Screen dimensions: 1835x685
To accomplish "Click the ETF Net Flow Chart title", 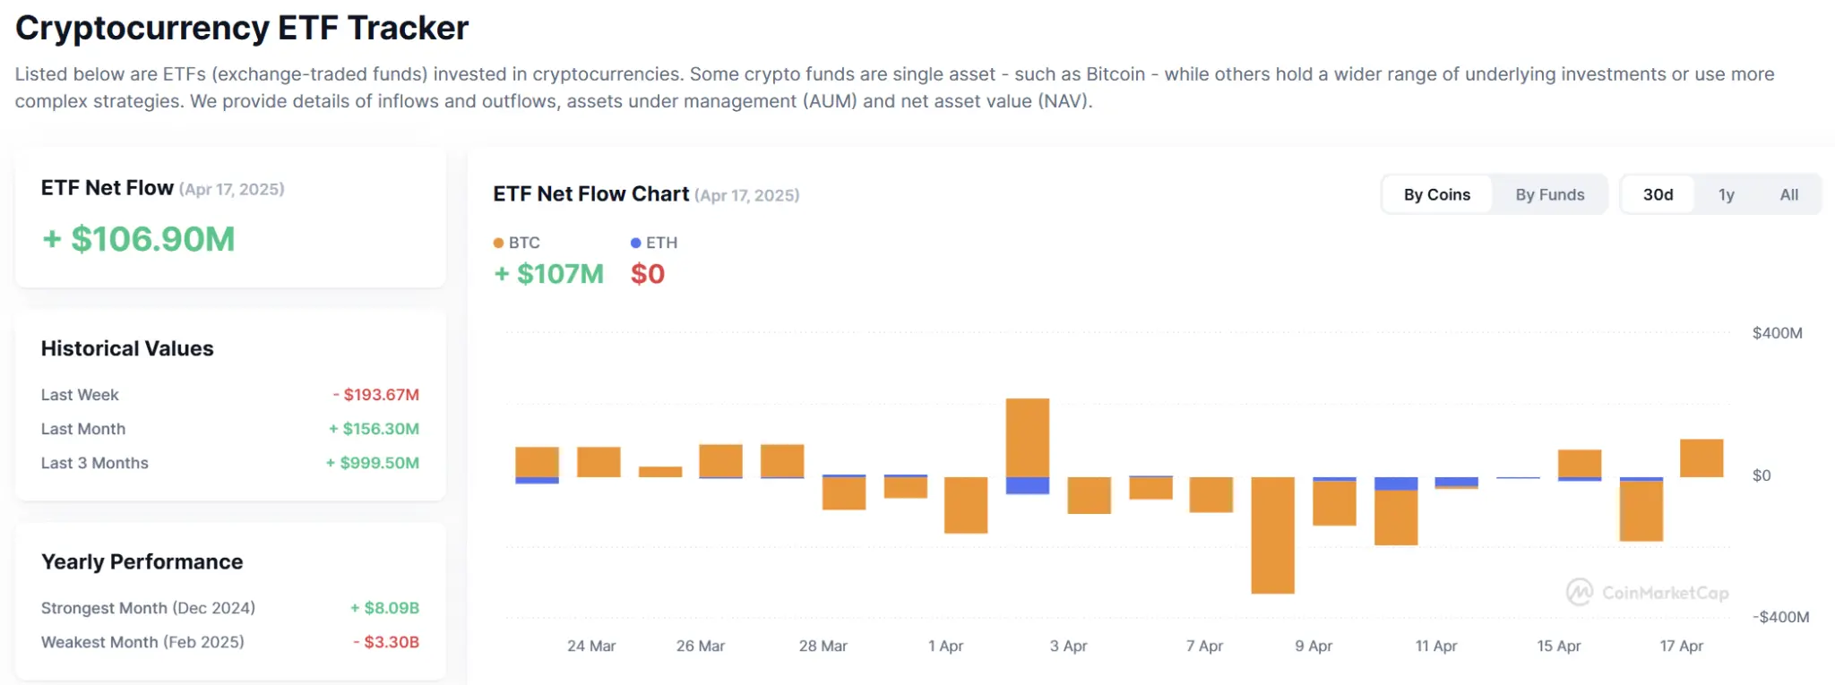I will (x=590, y=194).
